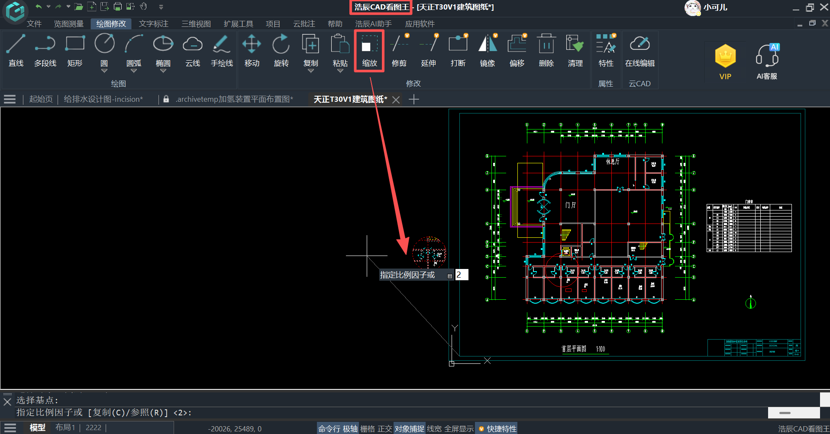Open 在线编辑 online editing
The image size is (830, 434).
(x=639, y=51)
